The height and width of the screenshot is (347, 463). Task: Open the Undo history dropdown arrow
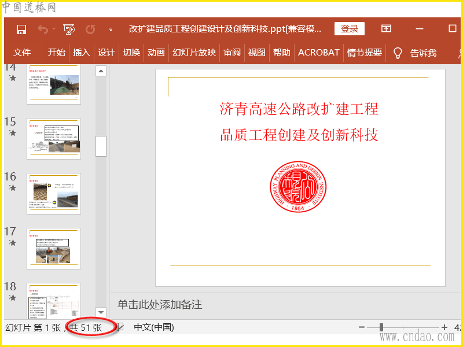click(54, 29)
